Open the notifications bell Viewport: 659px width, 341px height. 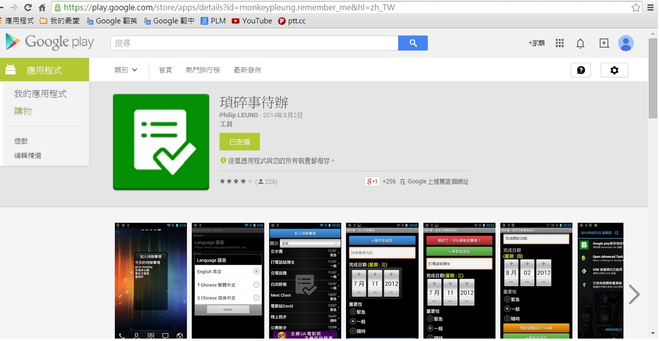(580, 43)
